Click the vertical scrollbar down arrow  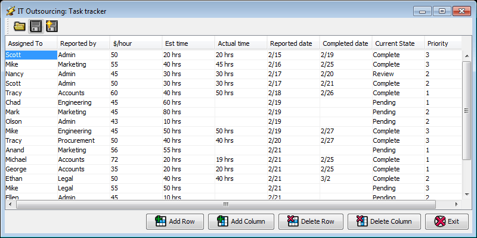coord(467,194)
